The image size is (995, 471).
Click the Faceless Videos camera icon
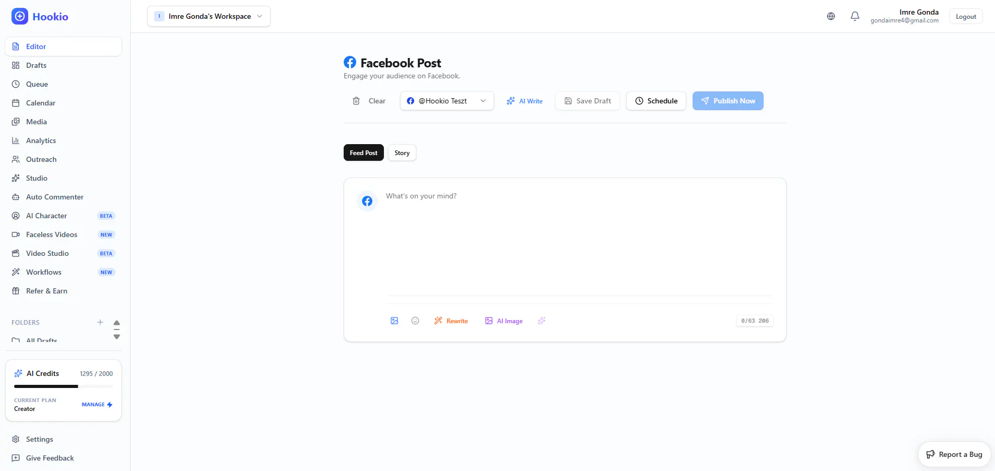click(x=16, y=234)
